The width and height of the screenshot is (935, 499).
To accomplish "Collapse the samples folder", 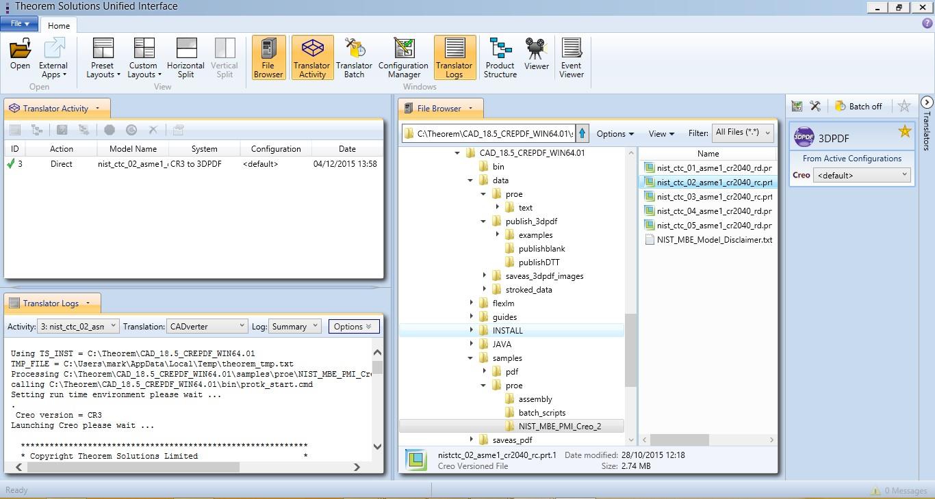I will (471, 358).
